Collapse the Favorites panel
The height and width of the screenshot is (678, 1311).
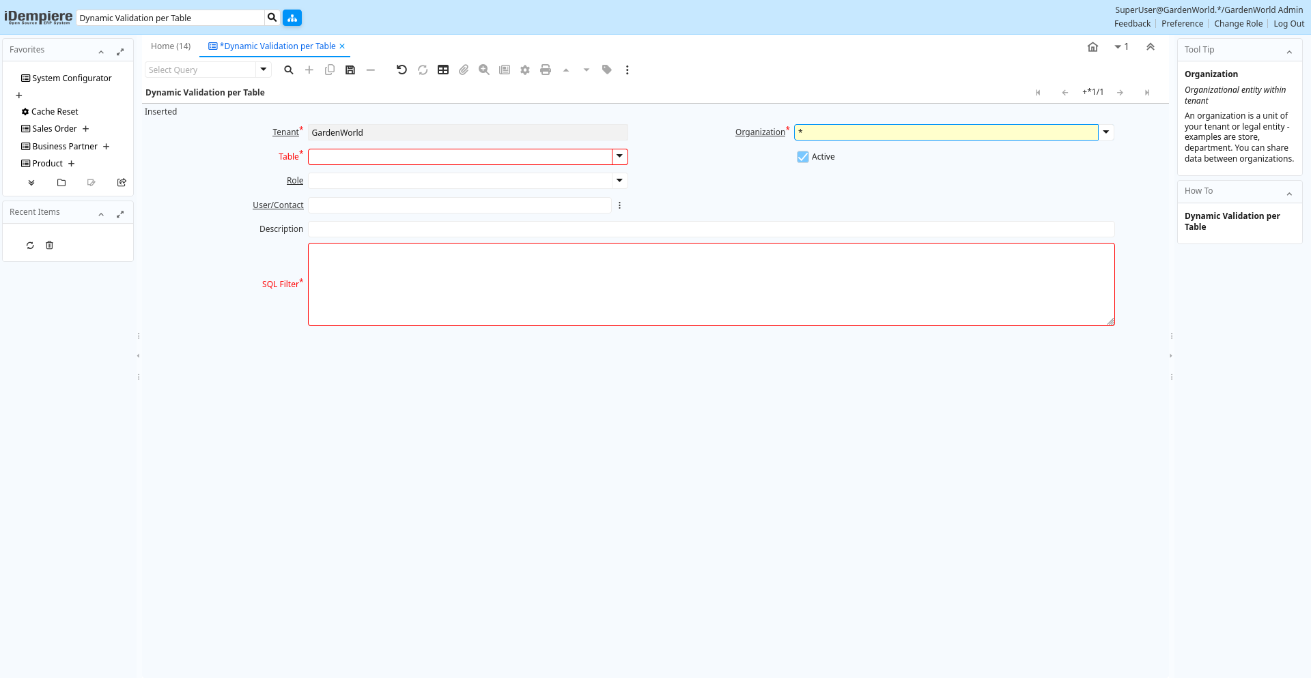click(101, 51)
